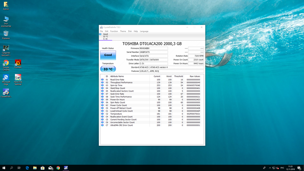
Task: Click status icon of Reallocated Sectors Count row
Action: coord(102,91)
